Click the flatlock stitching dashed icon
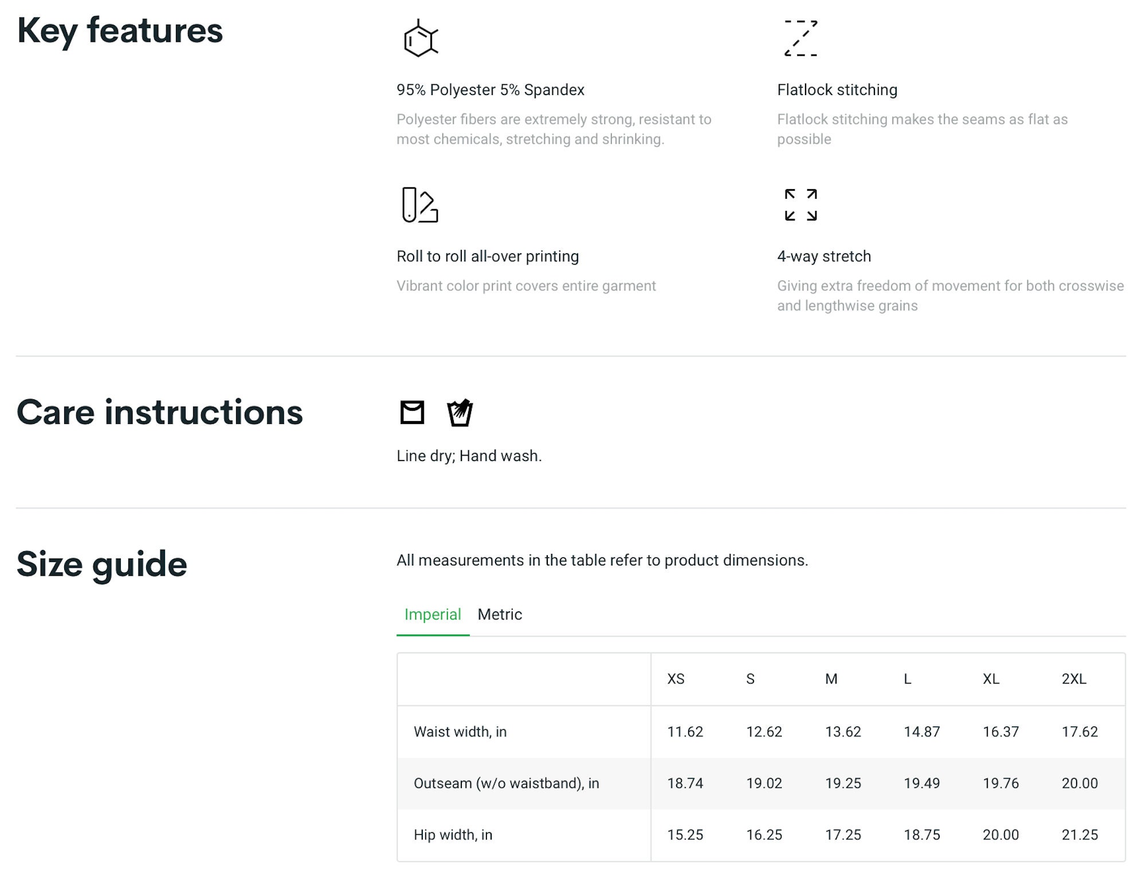 tap(800, 38)
